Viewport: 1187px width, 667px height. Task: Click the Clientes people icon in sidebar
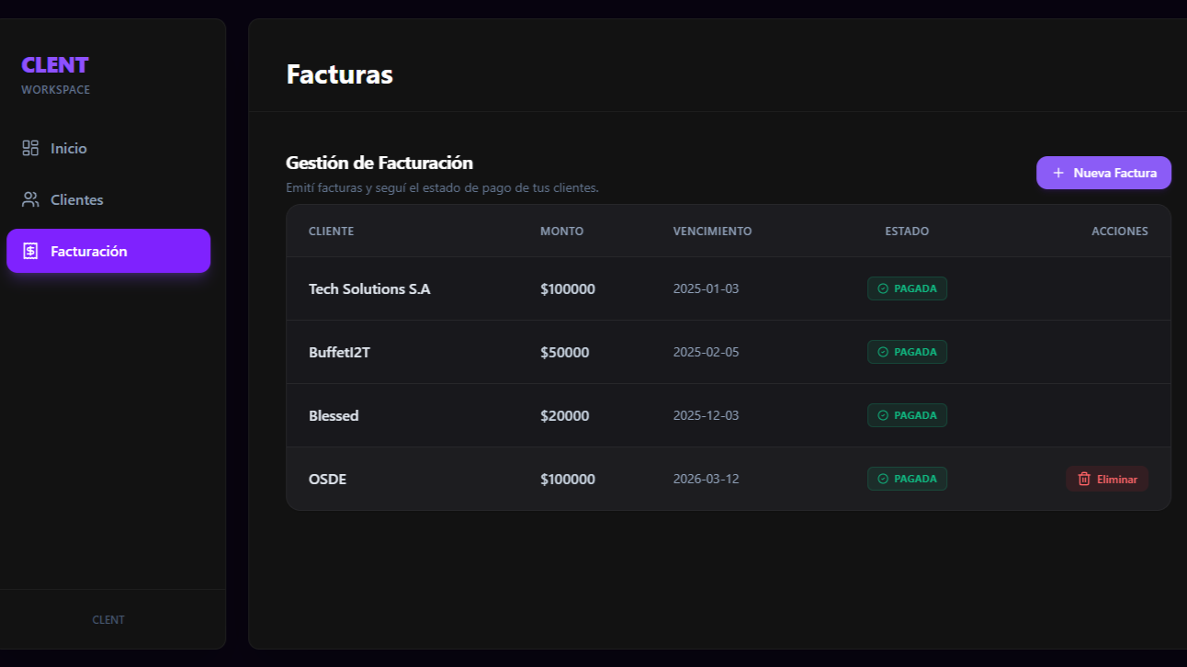click(x=30, y=199)
